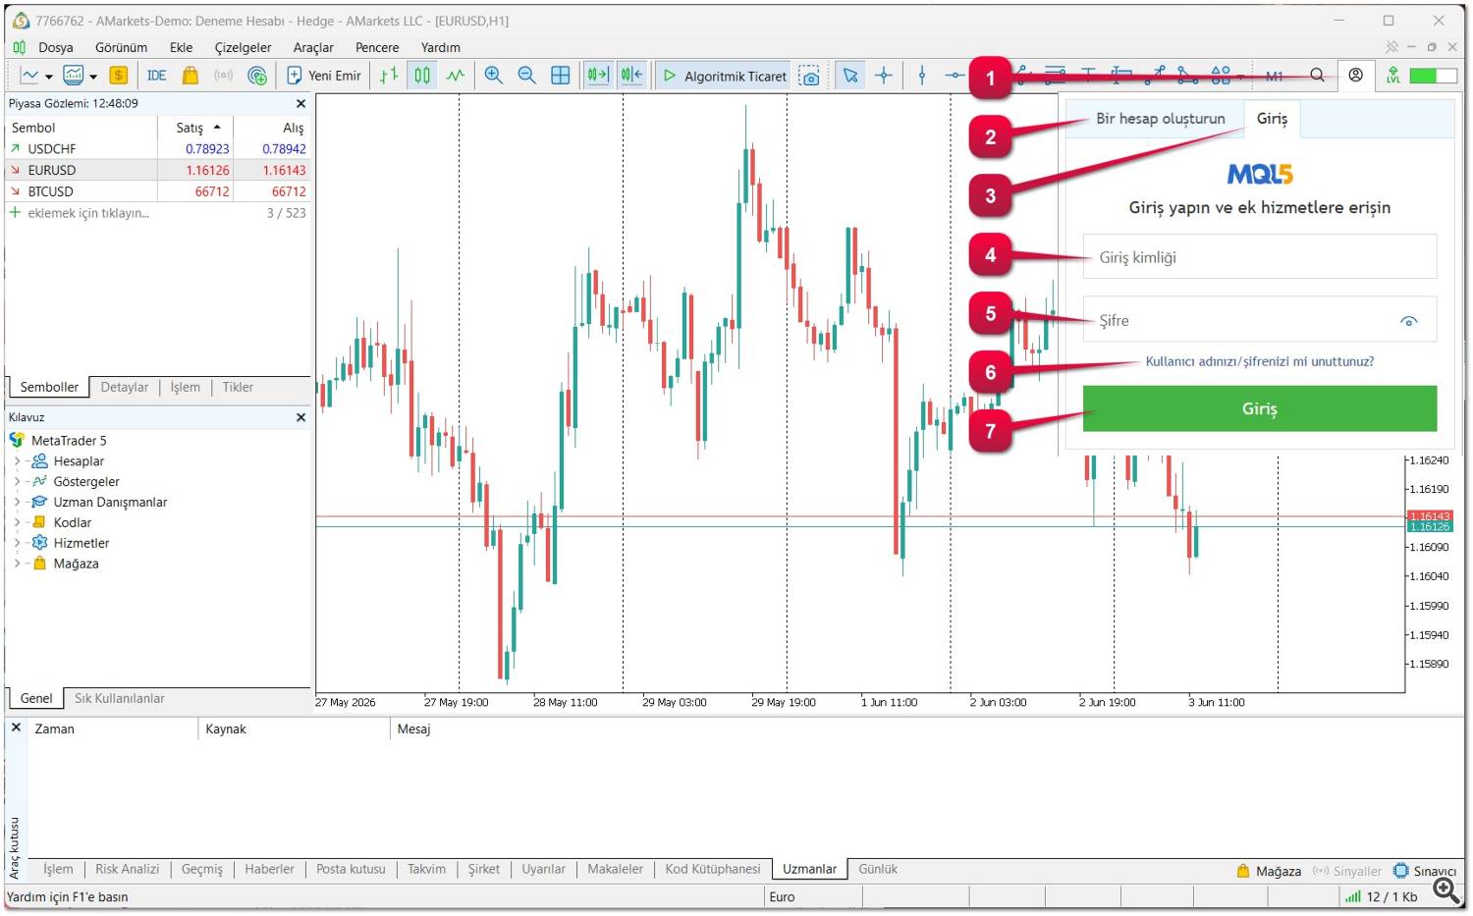This screenshot has width=1473, height=916.
Task: Open the trading signals icon
Action: click(x=224, y=76)
